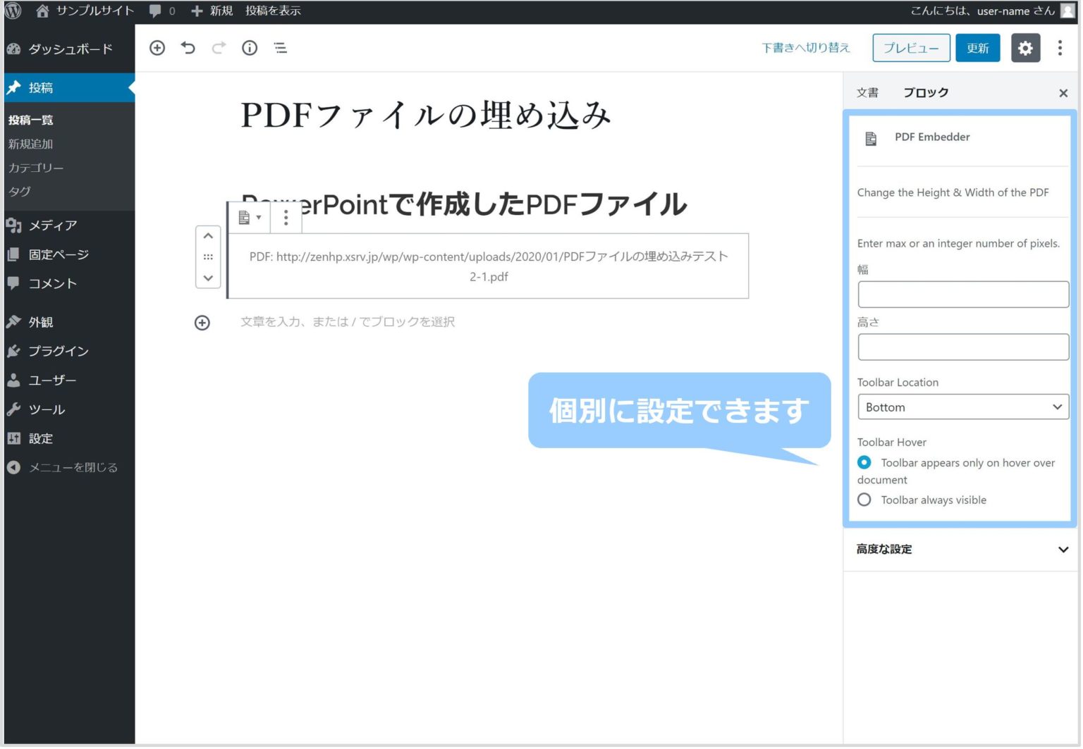Click inside the 幅 width input field
This screenshot has width=1083, height=749.
[x=962, y=294]
